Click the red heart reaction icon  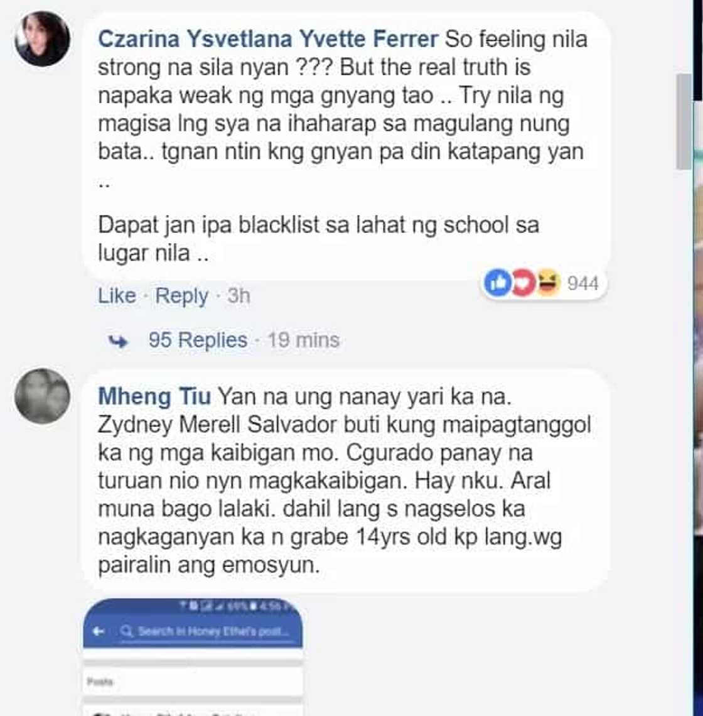point(523,283)
